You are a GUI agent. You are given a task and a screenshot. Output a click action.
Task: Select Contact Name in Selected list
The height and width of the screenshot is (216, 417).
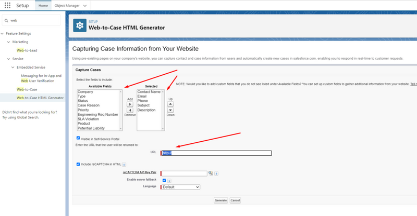[149, 92]
